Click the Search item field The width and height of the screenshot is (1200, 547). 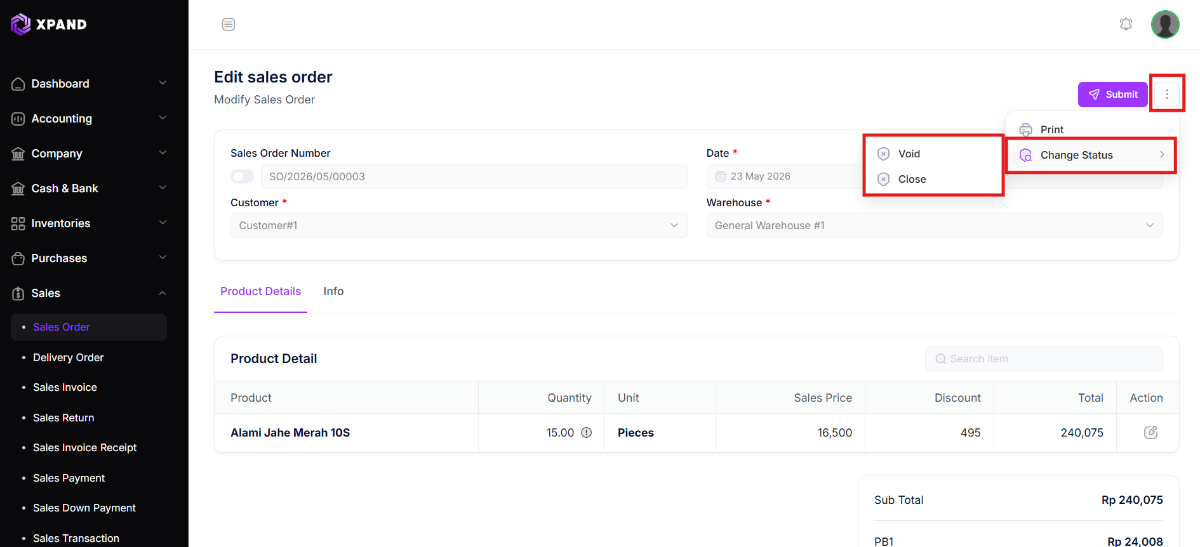coord(1044,359)
